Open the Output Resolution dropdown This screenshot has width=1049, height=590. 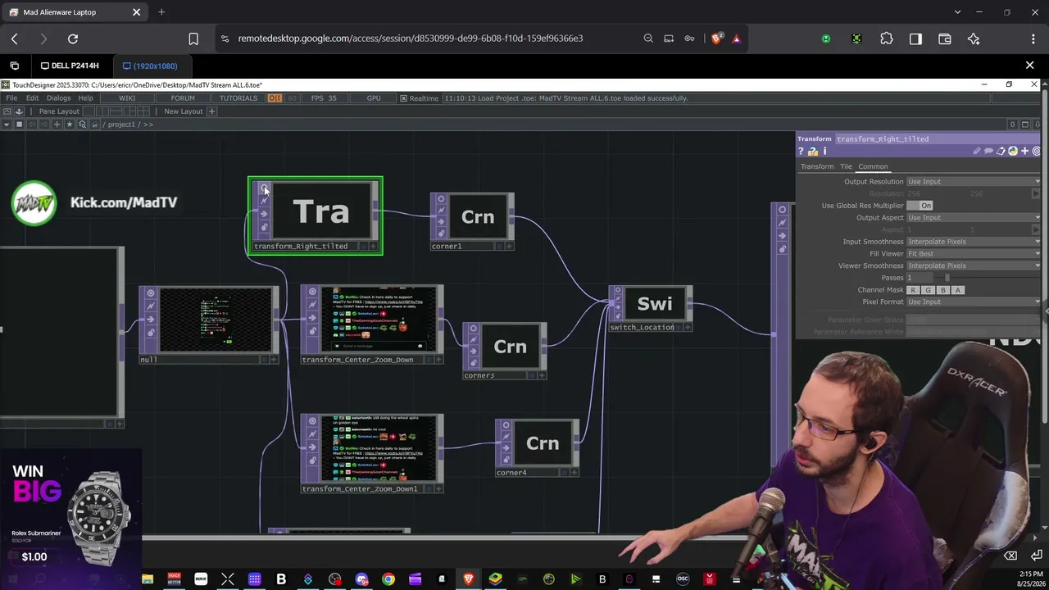point(974,182)
